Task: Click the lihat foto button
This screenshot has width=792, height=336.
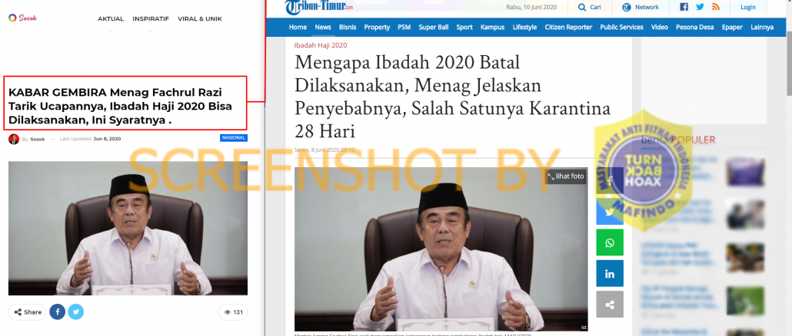Action: [x=566, y=176]
